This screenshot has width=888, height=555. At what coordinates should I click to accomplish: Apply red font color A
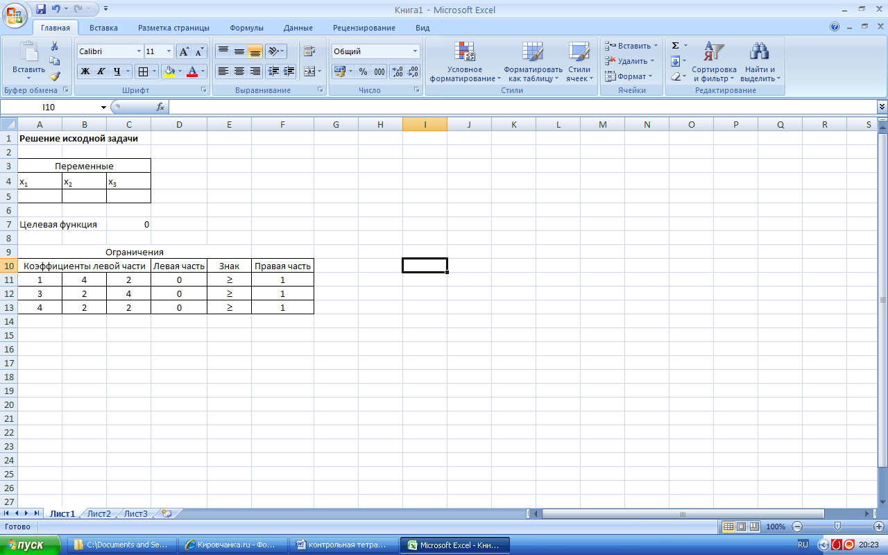(193, 71)
